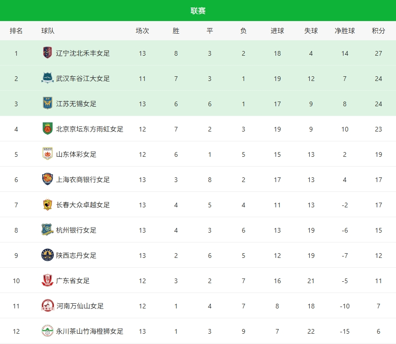This screenshot has height=344, width=396.
Task: Click the 永川茶山竹海橙狮女足 team badge
Action: pyautogui.click(x=47, y=331)
